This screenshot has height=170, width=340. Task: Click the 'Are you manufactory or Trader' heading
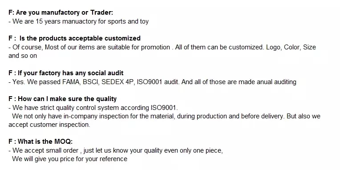pos(61,12)
